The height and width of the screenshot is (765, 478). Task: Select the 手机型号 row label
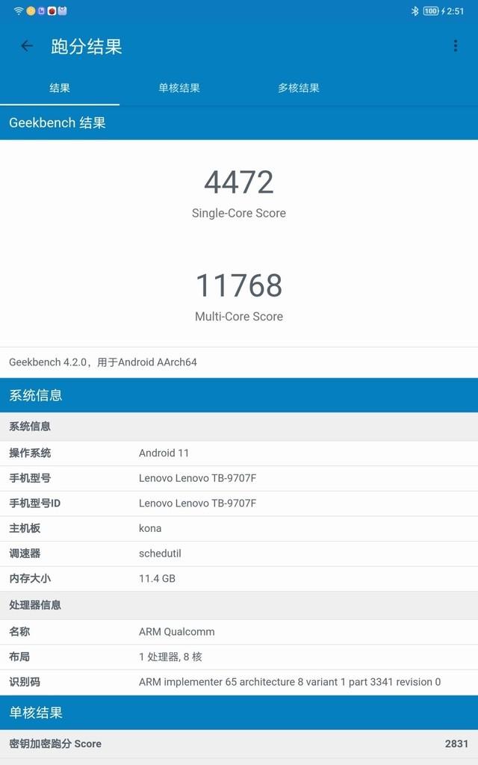pyautogui.click(x=30, y=478)
